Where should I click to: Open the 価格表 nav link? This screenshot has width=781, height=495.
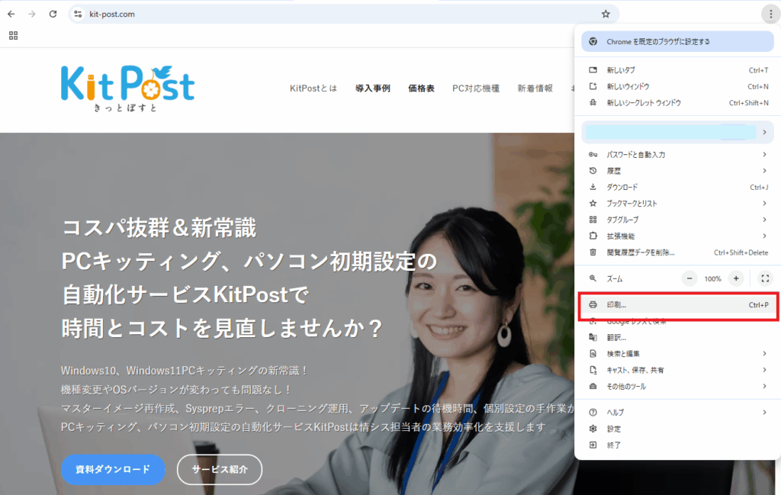pos(421,88)
